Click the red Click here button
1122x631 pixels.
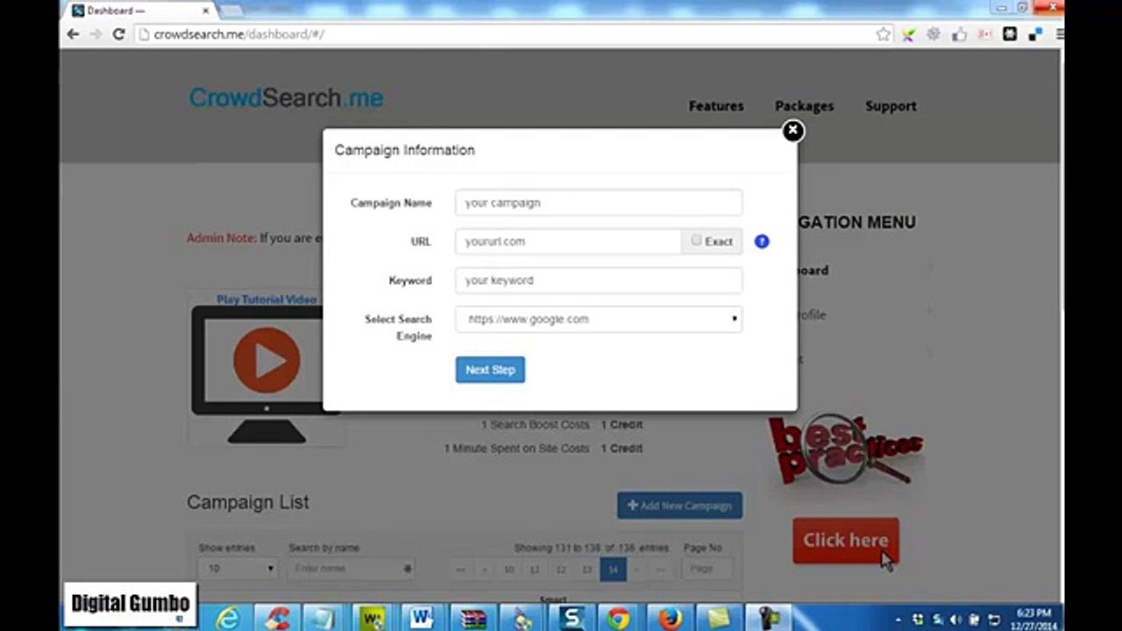click(x=846, y=540)
